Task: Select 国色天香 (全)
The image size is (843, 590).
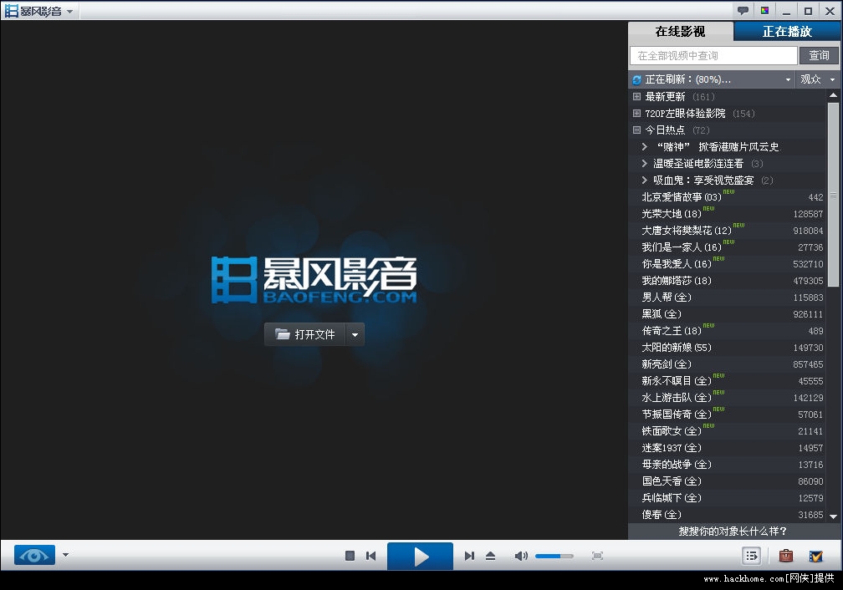Action: [727, 481]
